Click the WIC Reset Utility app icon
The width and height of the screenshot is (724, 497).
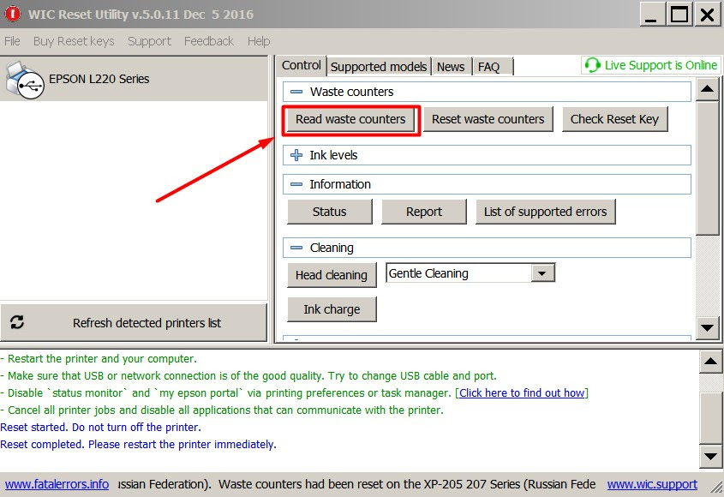[x=13, y=14]
